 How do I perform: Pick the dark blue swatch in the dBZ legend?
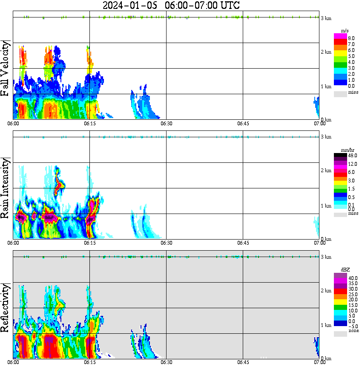pyautogui.click(x=340, y=324)
